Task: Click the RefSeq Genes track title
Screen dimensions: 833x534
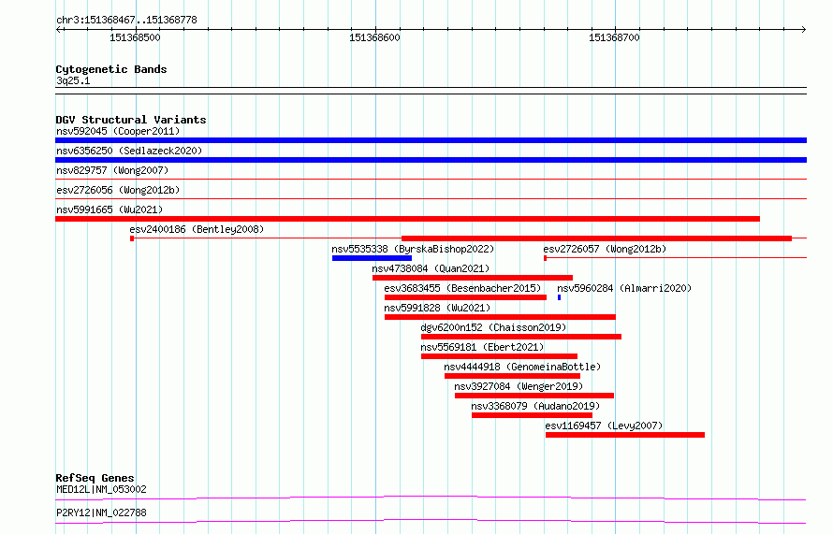Action: tap(95, 478)
